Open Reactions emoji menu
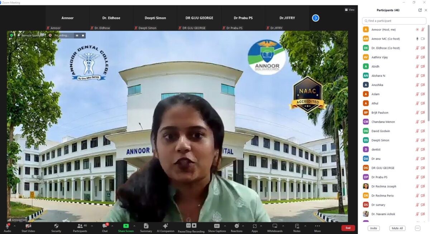 tap(236, 226)
